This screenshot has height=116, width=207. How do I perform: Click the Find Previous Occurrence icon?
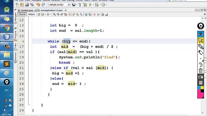click(x=58, y=14)
